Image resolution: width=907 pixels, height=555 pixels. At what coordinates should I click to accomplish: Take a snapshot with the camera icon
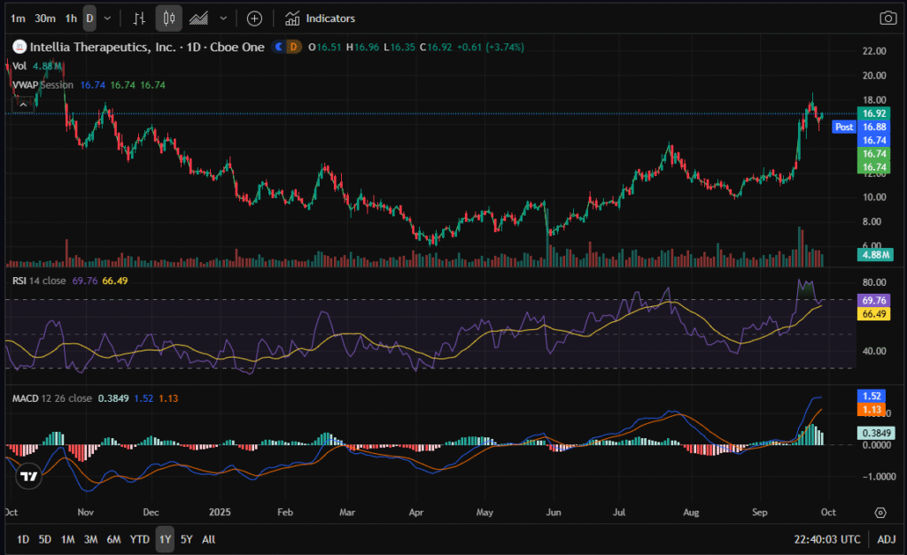click(887, 18)
